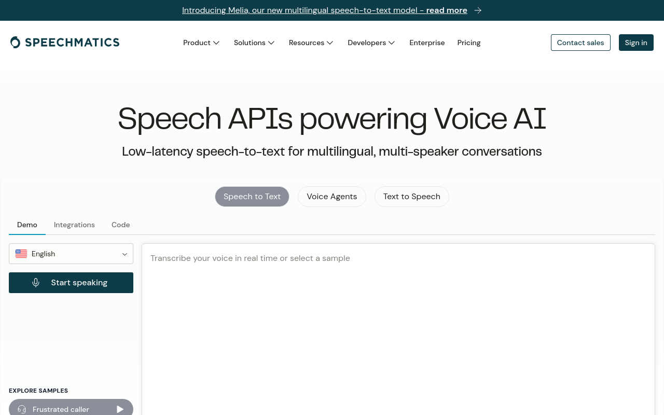Click the Frustrated caller sample label

[61, 409]
